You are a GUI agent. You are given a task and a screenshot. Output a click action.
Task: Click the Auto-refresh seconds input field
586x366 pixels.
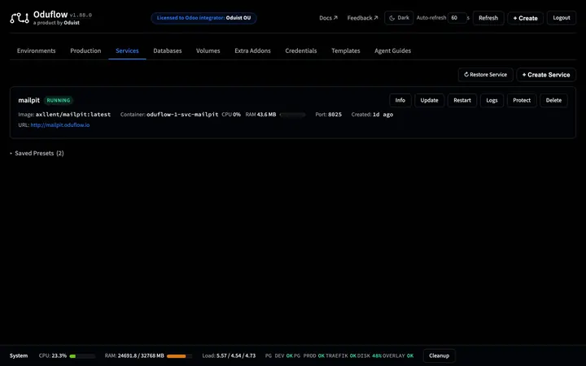tap(457, 18)
